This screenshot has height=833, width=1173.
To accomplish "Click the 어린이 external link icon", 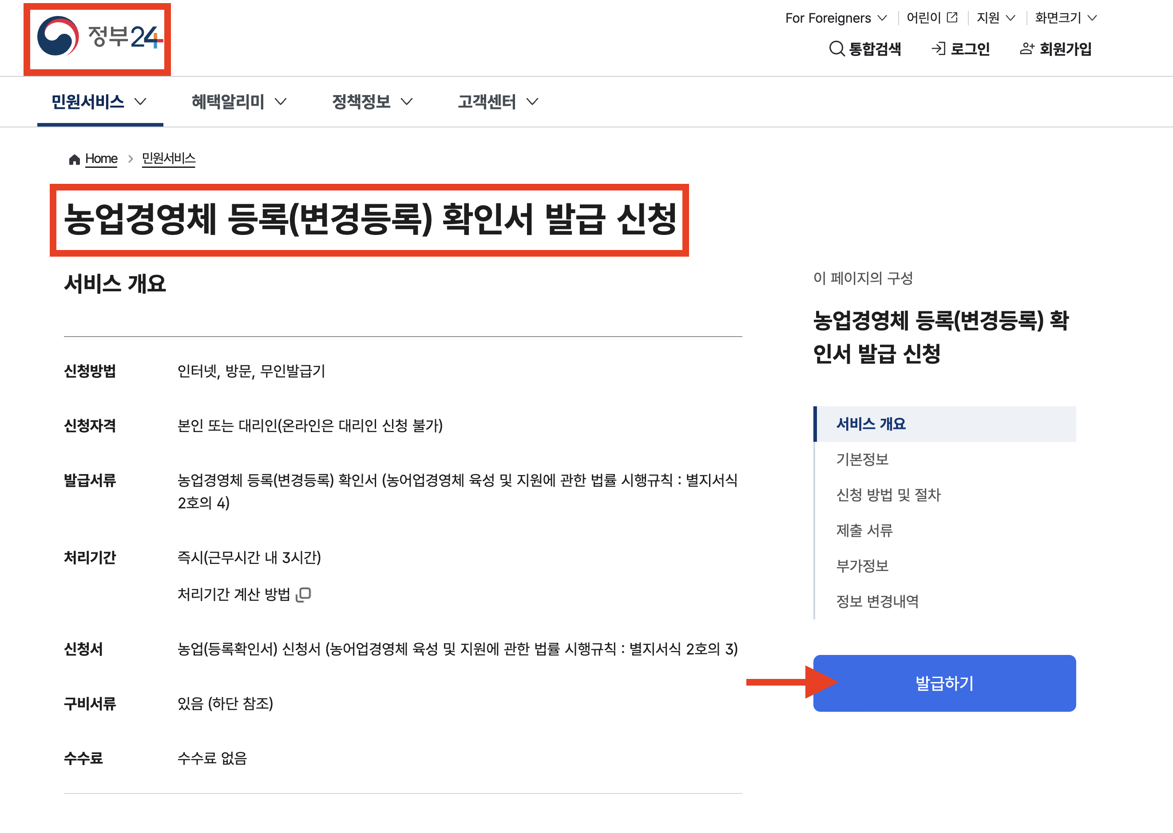I will tap(952, 18).
